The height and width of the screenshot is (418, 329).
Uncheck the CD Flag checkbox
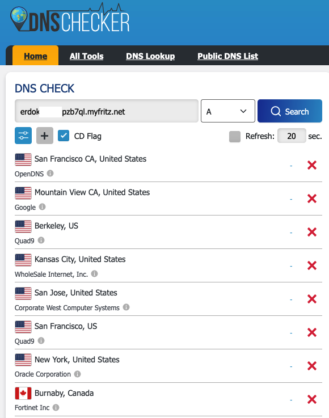[64, 136]
